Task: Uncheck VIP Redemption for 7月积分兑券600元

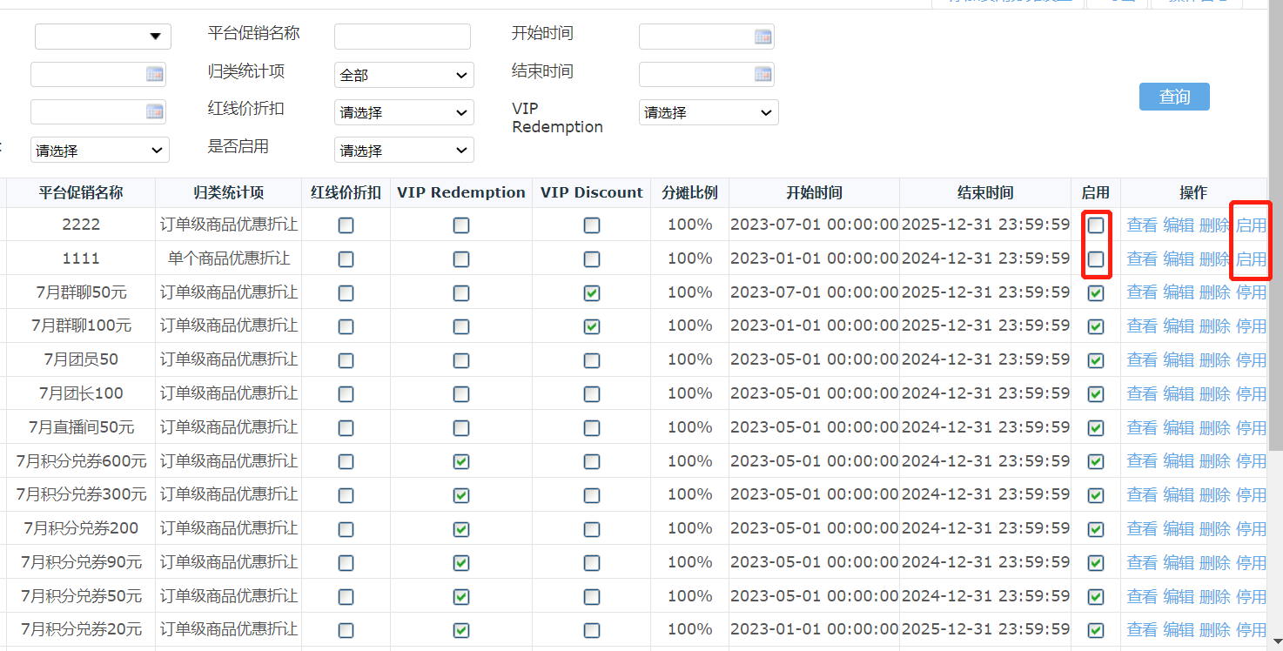Action: click(x=461, y=461)
